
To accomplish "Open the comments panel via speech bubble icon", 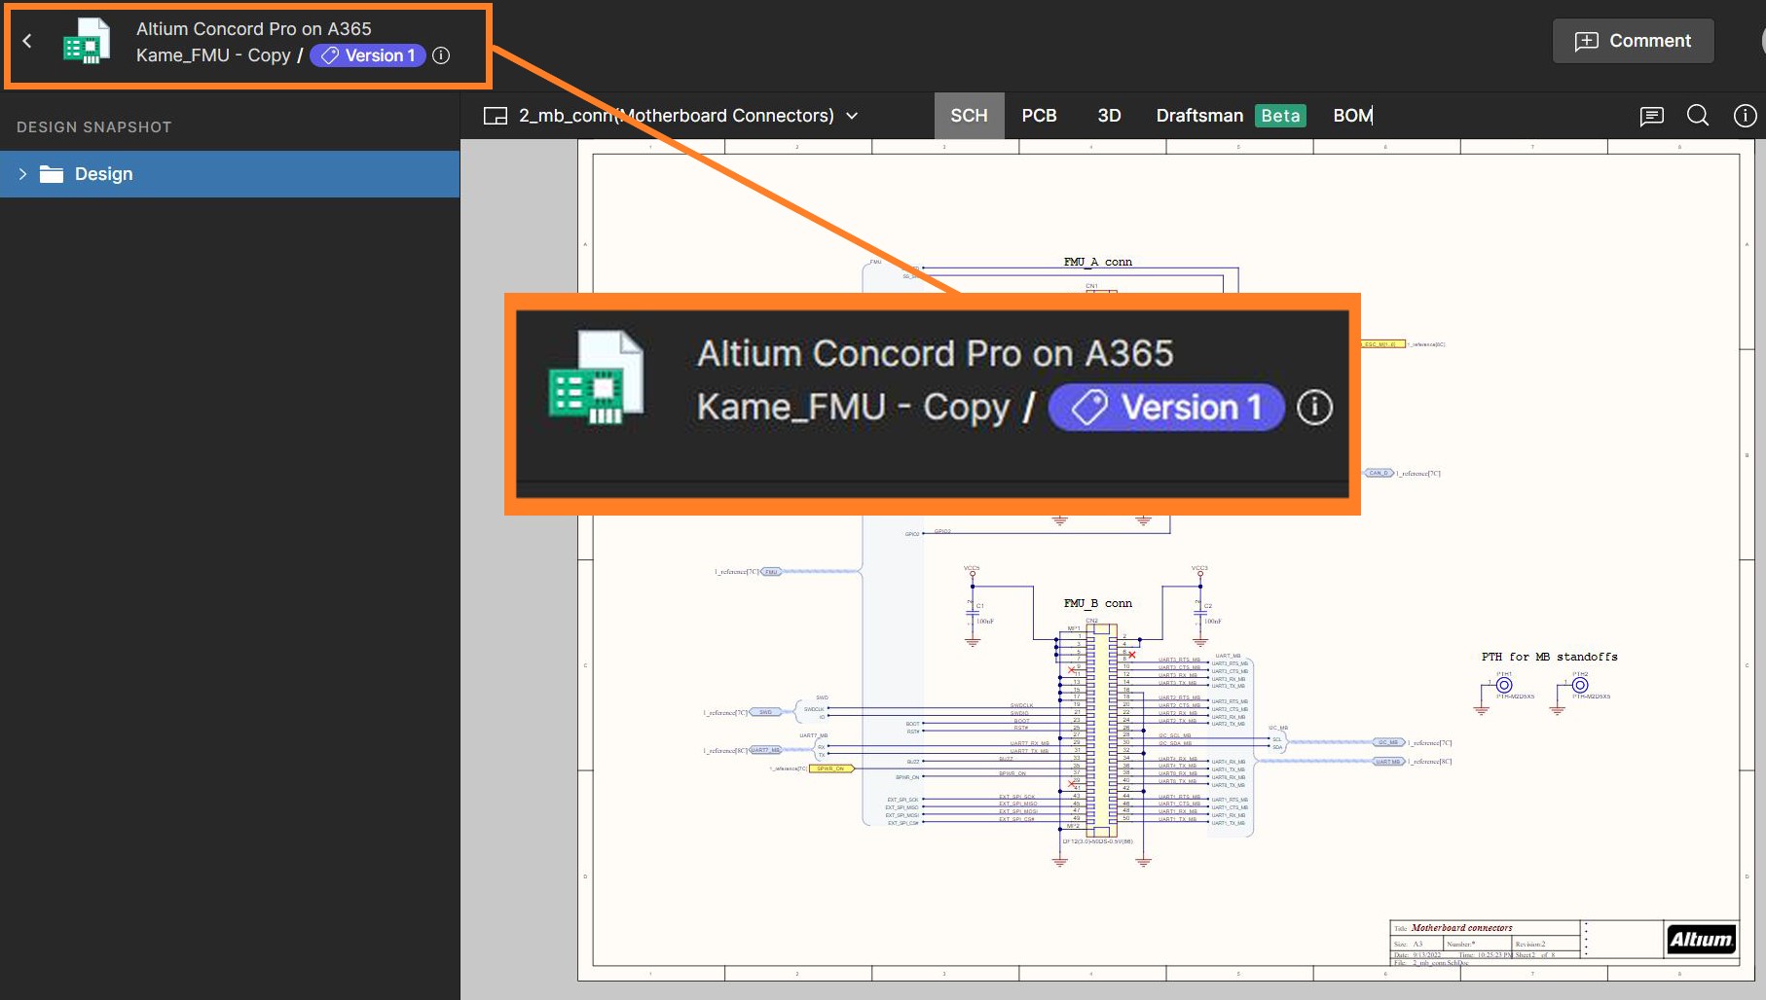I will (1652, 116).
